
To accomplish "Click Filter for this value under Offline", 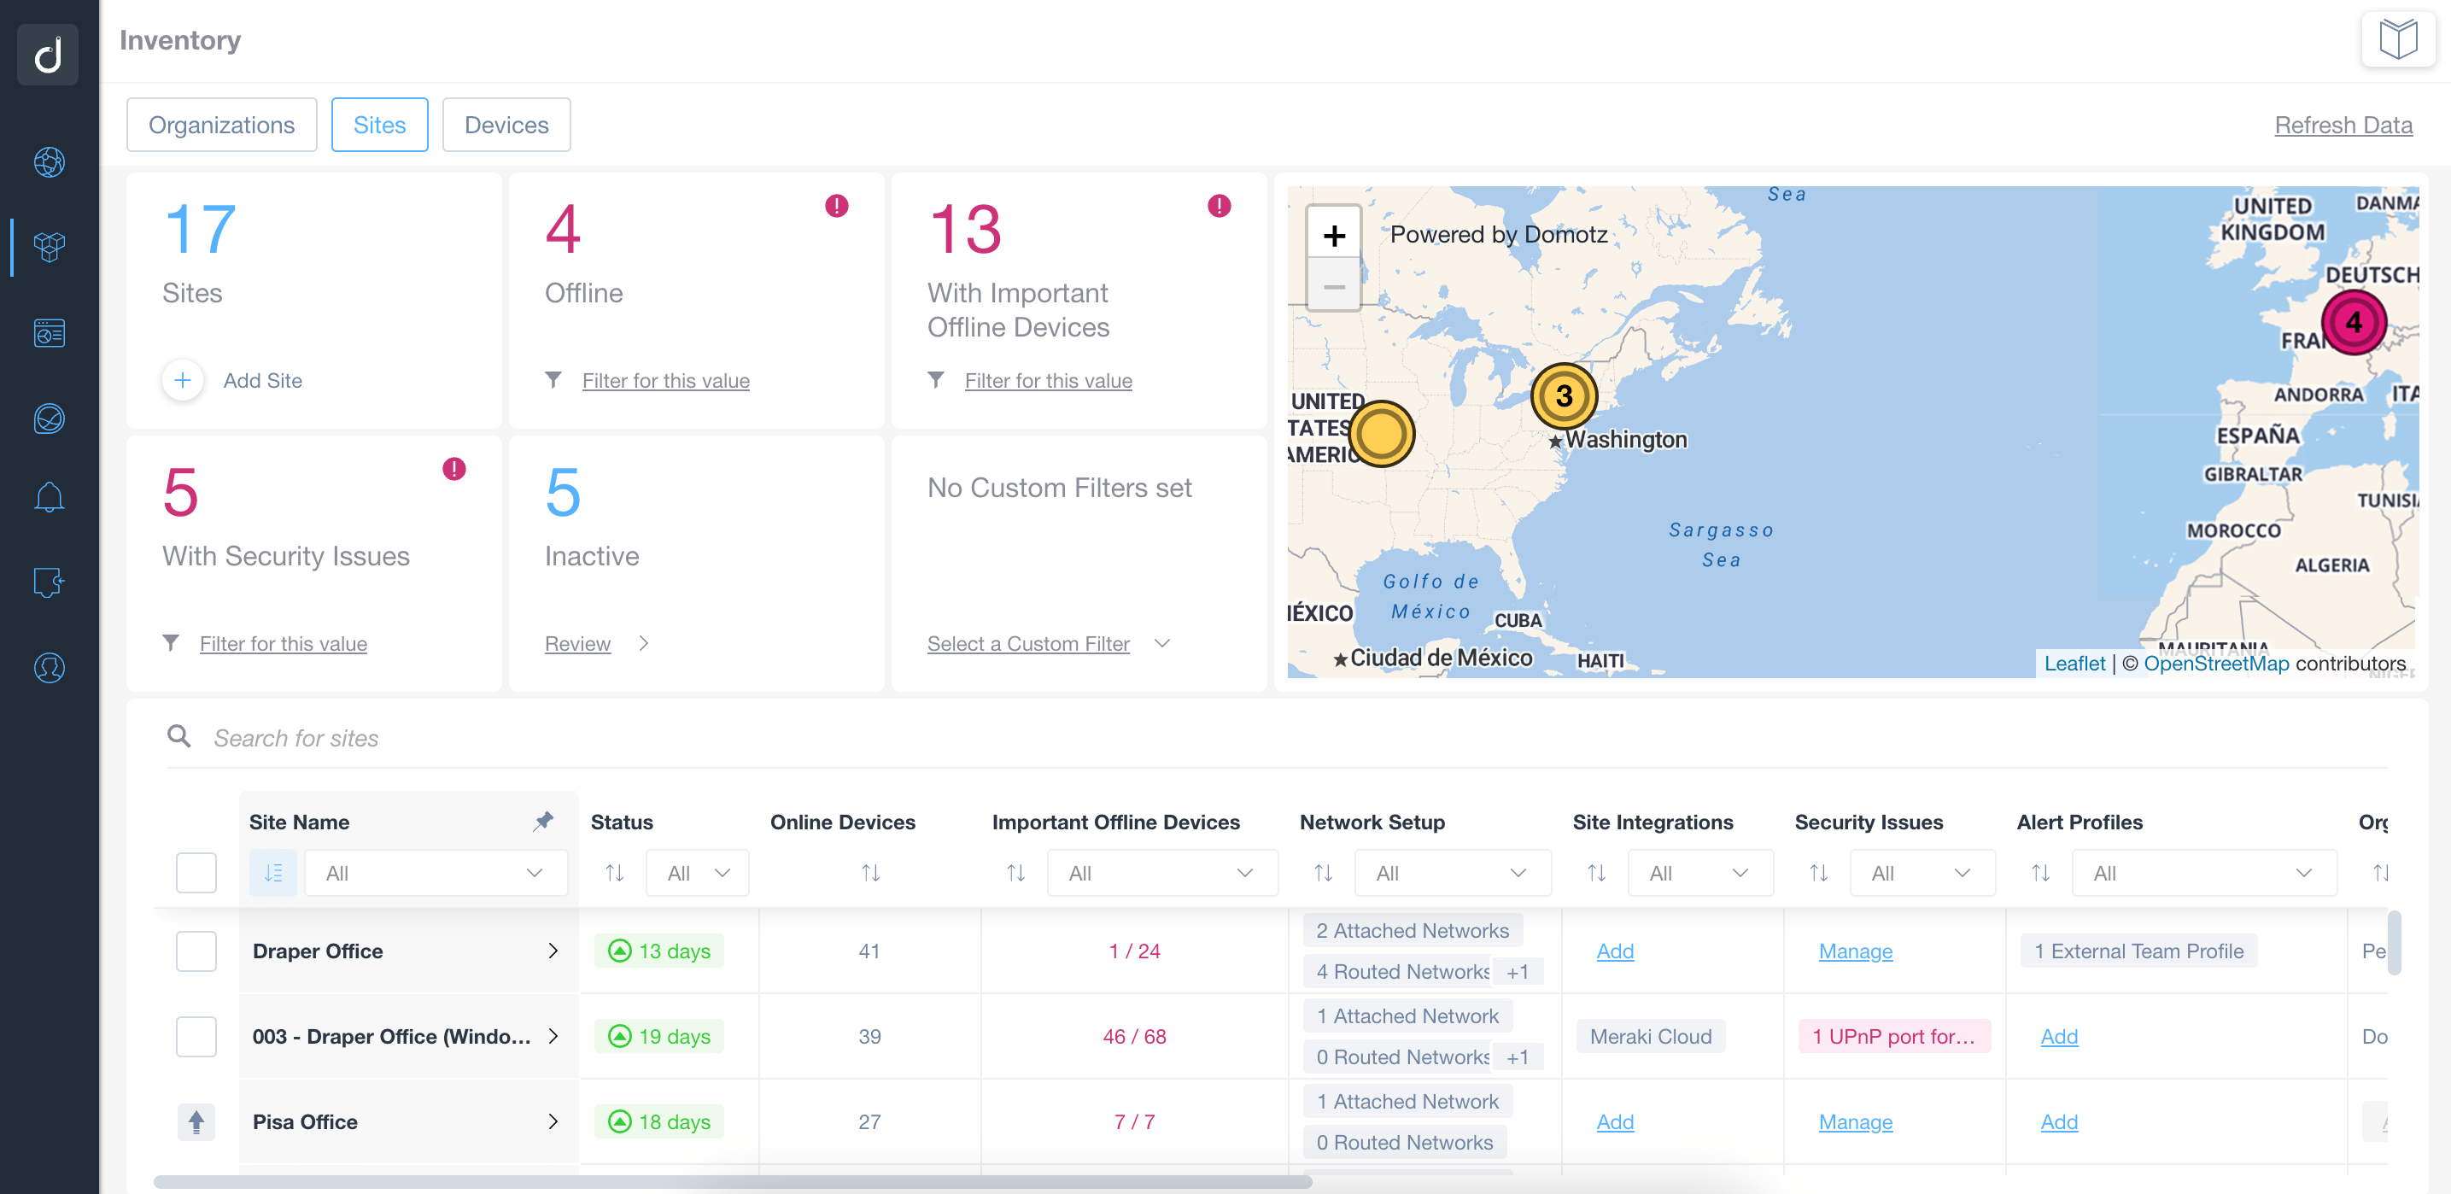I will click(x=665, y=381).
